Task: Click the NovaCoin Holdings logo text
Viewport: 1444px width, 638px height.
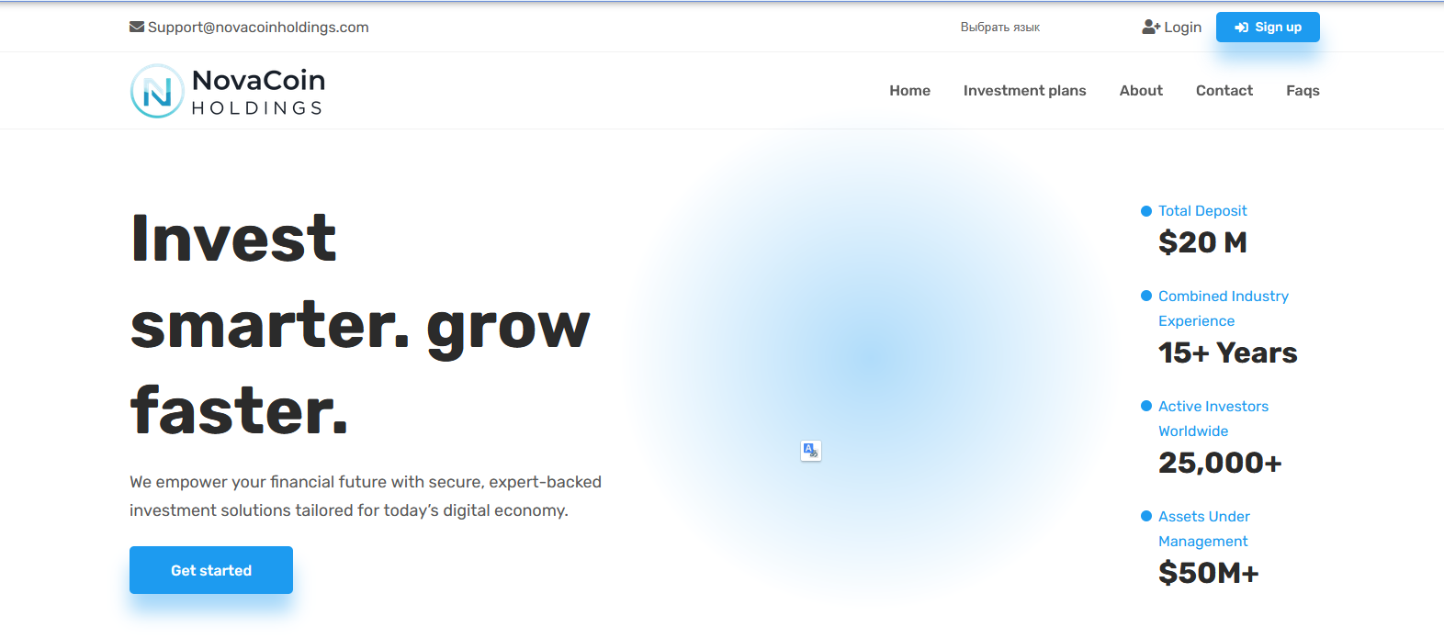Action: click(x=258, y=92)
